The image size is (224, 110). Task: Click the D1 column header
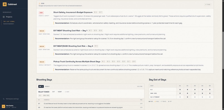tap(180, 86)
